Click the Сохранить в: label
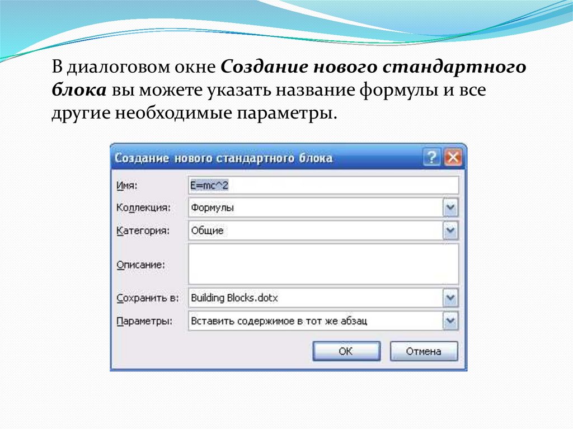Image resolution: width=573 pixels, height=429 pixels. 148,298
